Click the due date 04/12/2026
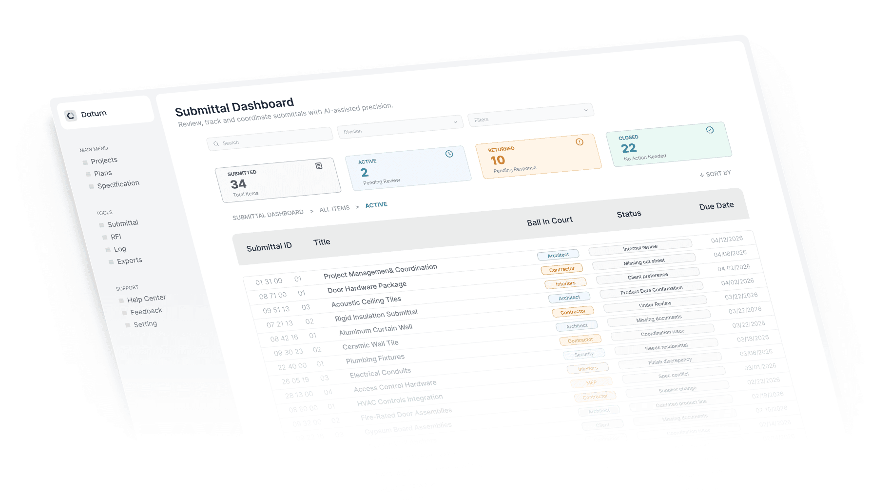The width and height of the screenshot is (871, 500). click(x=727, y=239)
